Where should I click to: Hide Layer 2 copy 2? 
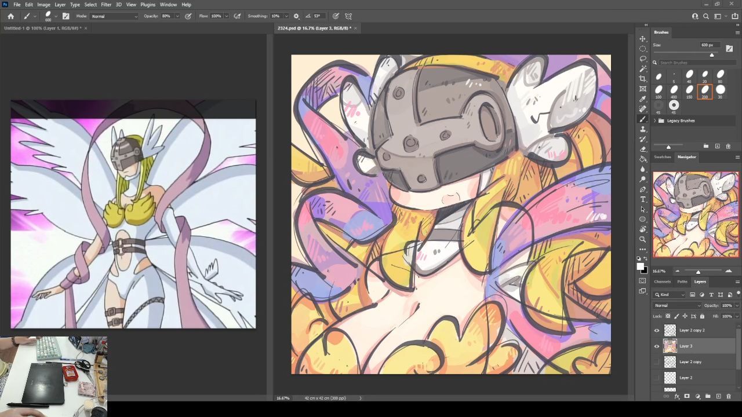[x=657, y=330]
